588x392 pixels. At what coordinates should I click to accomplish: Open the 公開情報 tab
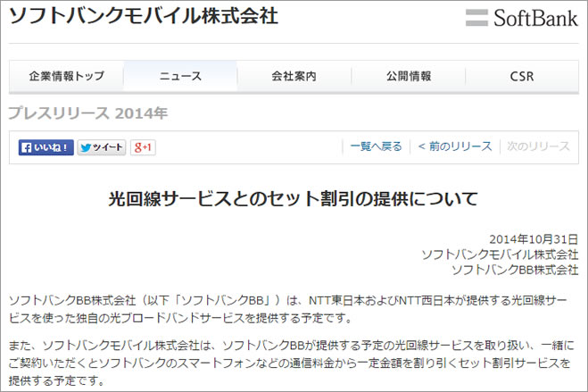409,76
